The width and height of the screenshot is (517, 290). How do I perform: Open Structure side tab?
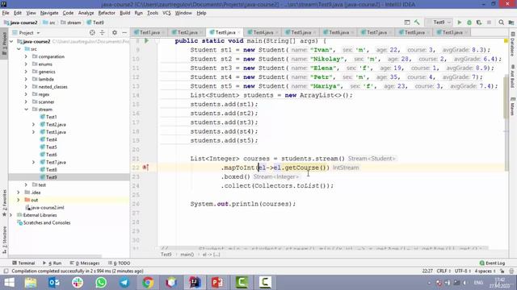pos(4,240)
